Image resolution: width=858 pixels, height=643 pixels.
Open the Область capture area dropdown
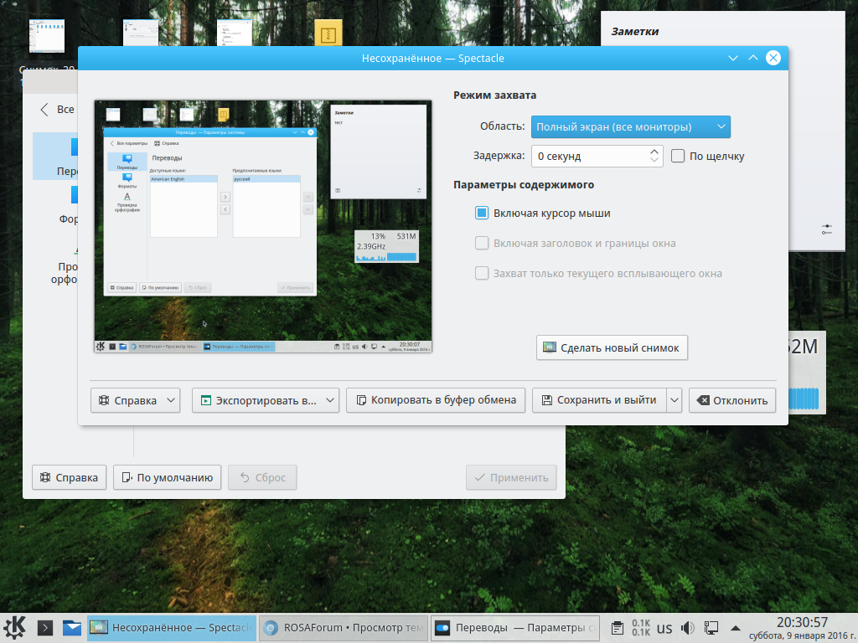(630, 127)
